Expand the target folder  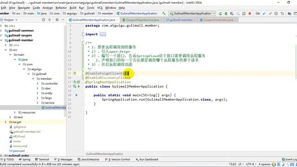[6, 122]
